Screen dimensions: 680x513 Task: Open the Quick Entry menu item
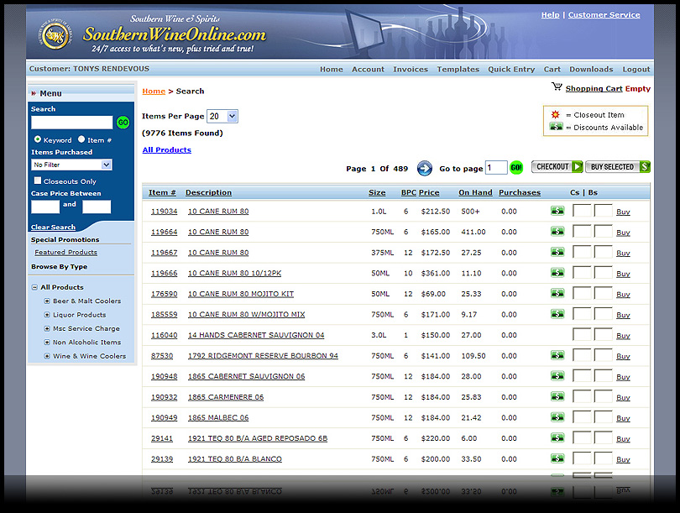[x=511, y=70]
